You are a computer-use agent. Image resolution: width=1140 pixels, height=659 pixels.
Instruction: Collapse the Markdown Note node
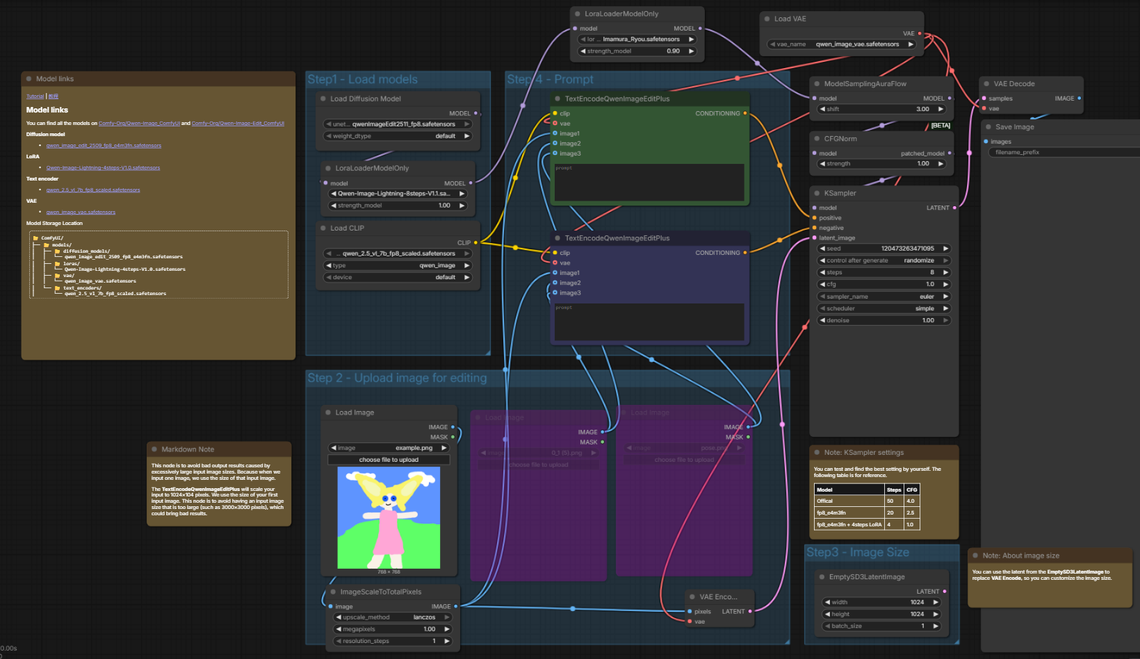coord(154,449)
